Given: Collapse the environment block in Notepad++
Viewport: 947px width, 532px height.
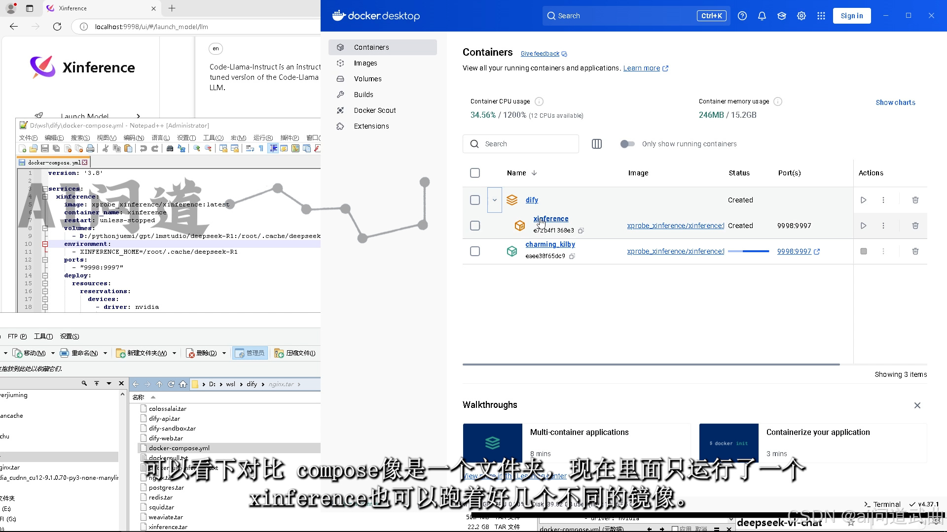Looking at the screenshot, I should [x=45, y=244].
